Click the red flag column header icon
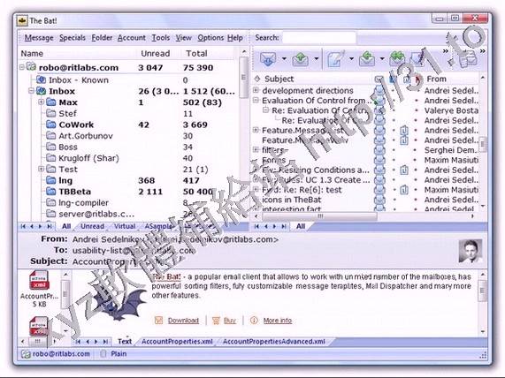The width and height of the screenshot is (505, 378). [x=417, y=79]
